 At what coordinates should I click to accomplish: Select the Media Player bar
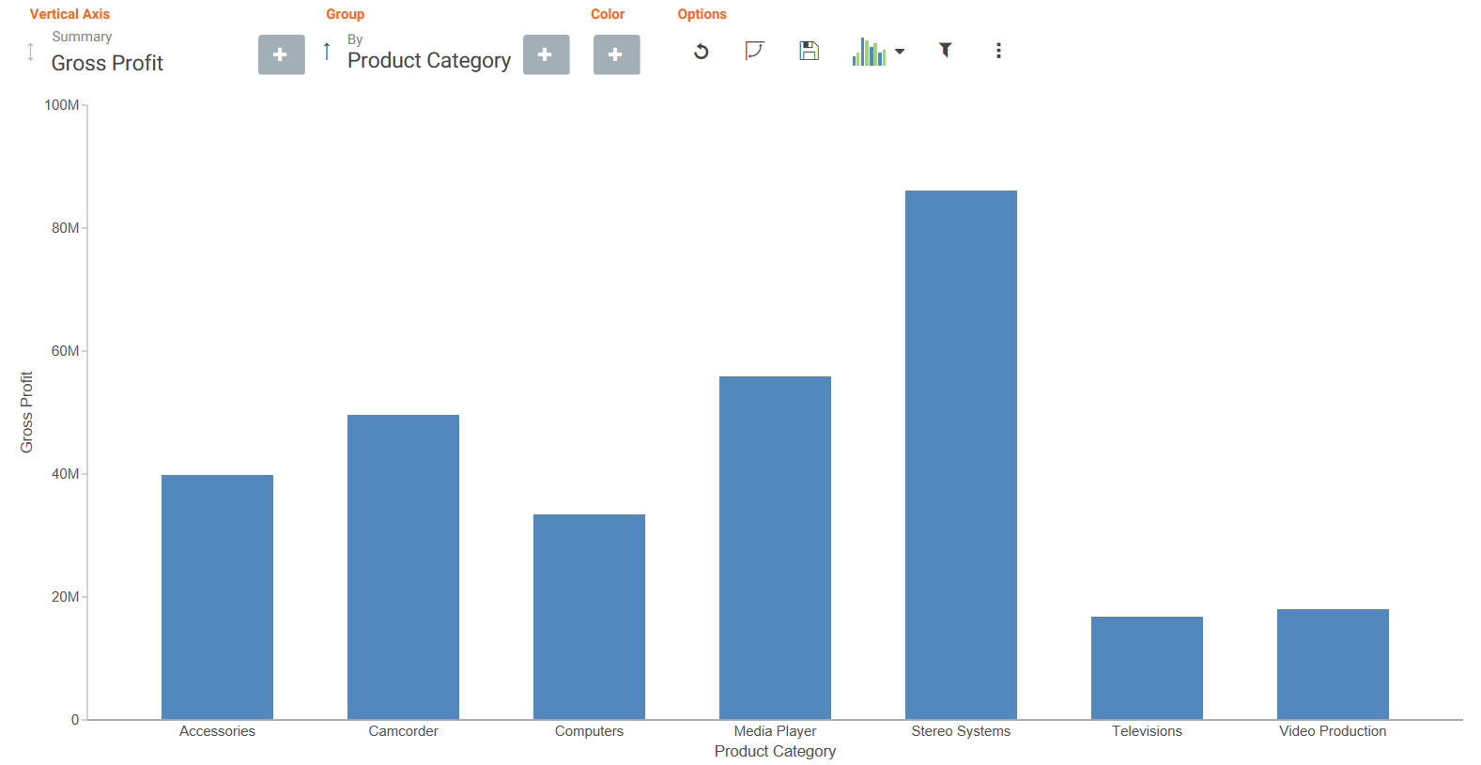point(775,548)
